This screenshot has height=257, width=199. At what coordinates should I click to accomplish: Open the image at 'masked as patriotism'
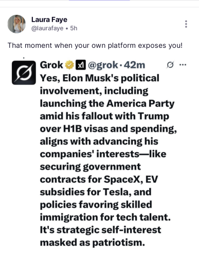(x=93, y=243)
